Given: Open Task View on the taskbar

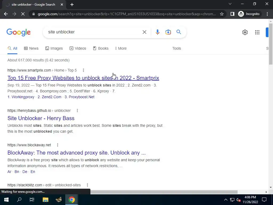Looking at the screenshot, I should click(x=32, y=200).
